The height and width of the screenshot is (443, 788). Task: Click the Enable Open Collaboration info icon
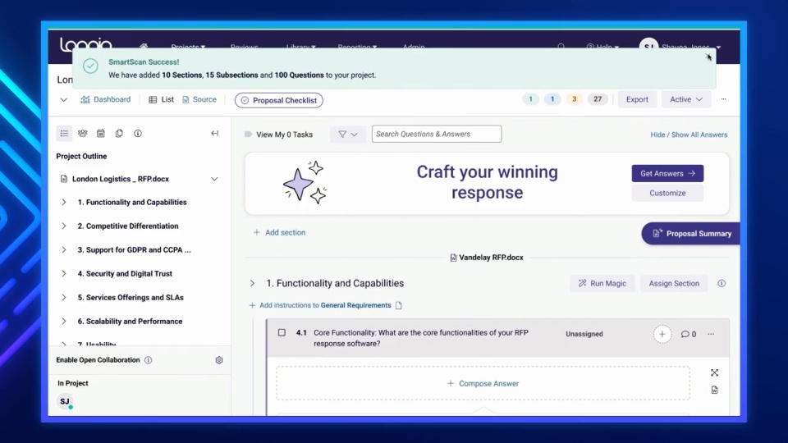coord(149,360)
